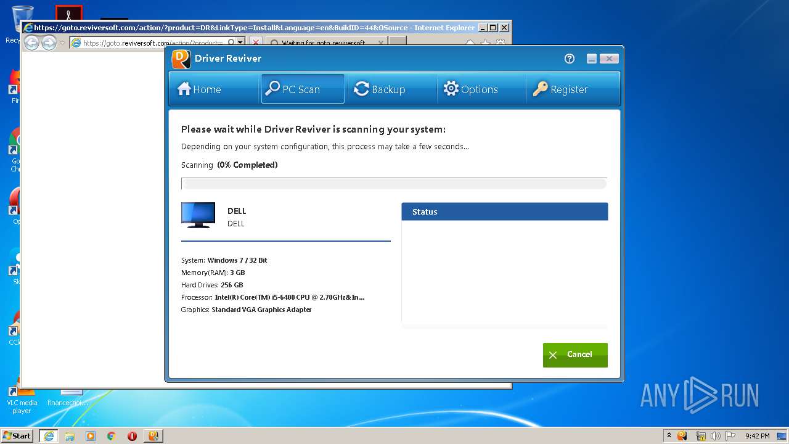Maximize the Internet Explorer window

click(493, 27)
